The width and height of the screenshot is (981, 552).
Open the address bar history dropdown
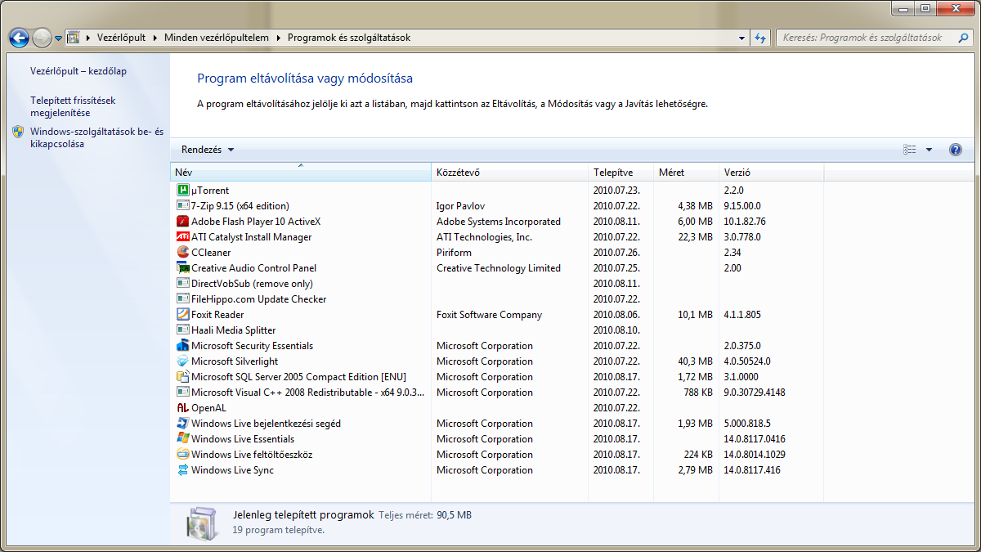[741, 38]
